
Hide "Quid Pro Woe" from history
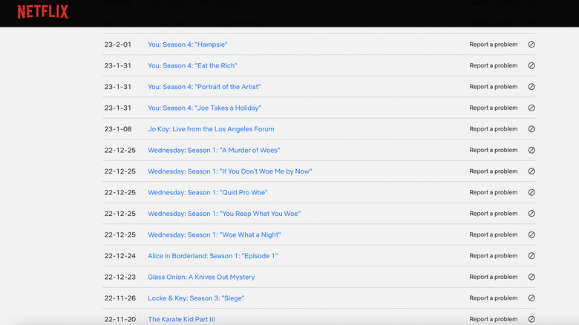point(531,192)
